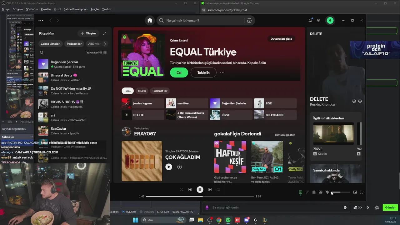400x225 pixels.
Task: Open the Yakın tarihli sort dropdown
Action: click(97, 52)
